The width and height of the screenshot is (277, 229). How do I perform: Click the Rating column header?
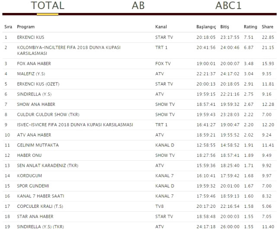pyautogui.click(x=250, y=27)
